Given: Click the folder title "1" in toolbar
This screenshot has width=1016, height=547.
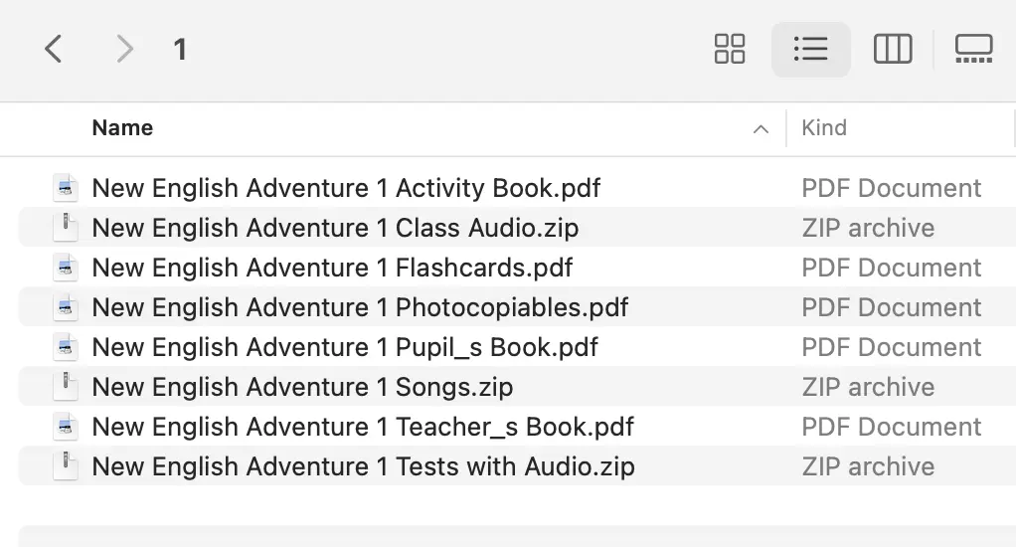Looking at the screenshot, I should pyautogui.click(x=180, y=50).
